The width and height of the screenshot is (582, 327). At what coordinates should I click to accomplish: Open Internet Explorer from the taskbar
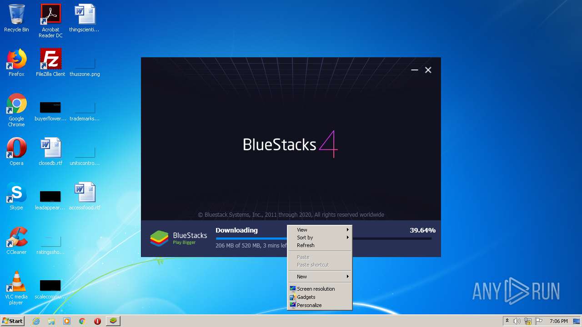point(36,321)
